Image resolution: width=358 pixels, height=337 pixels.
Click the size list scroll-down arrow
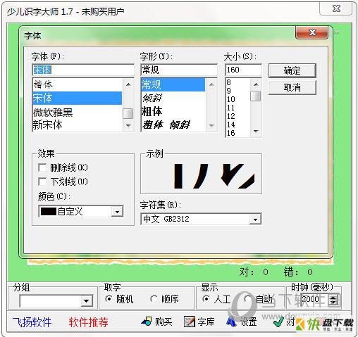coord(256,132)
